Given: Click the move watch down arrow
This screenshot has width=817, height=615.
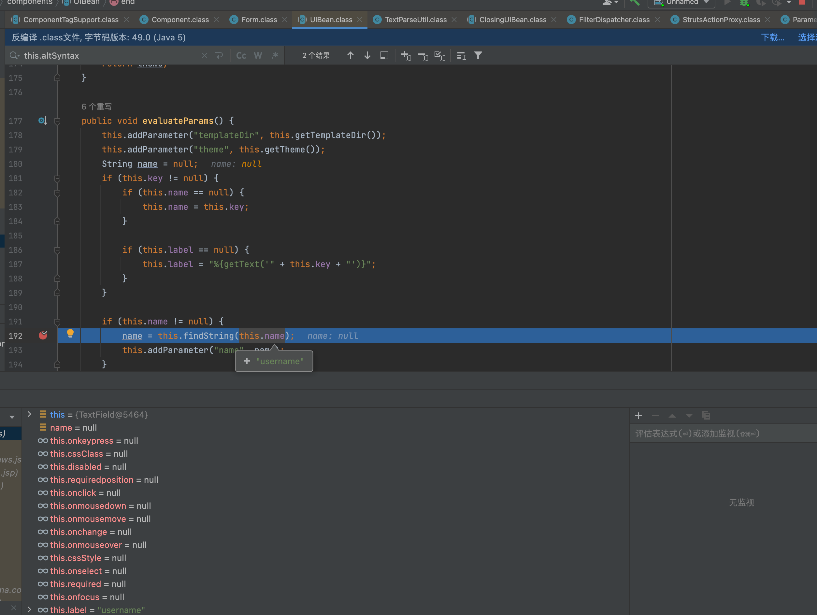Looking at the screenshot, I should tap(689, 416).
